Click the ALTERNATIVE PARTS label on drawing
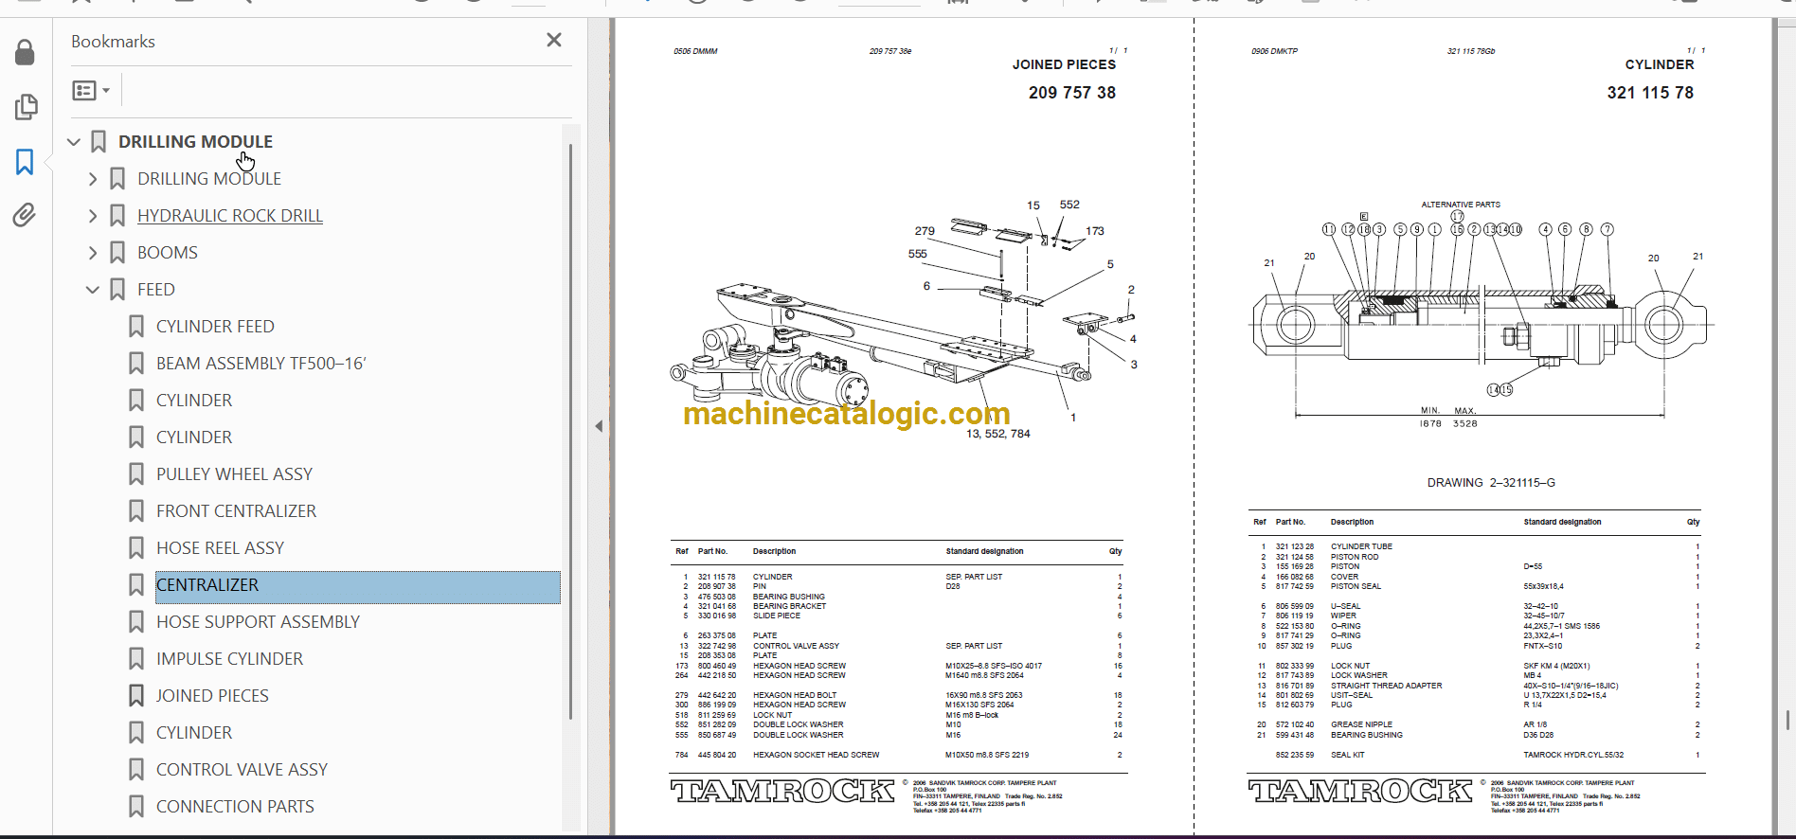 [1461, 205]
